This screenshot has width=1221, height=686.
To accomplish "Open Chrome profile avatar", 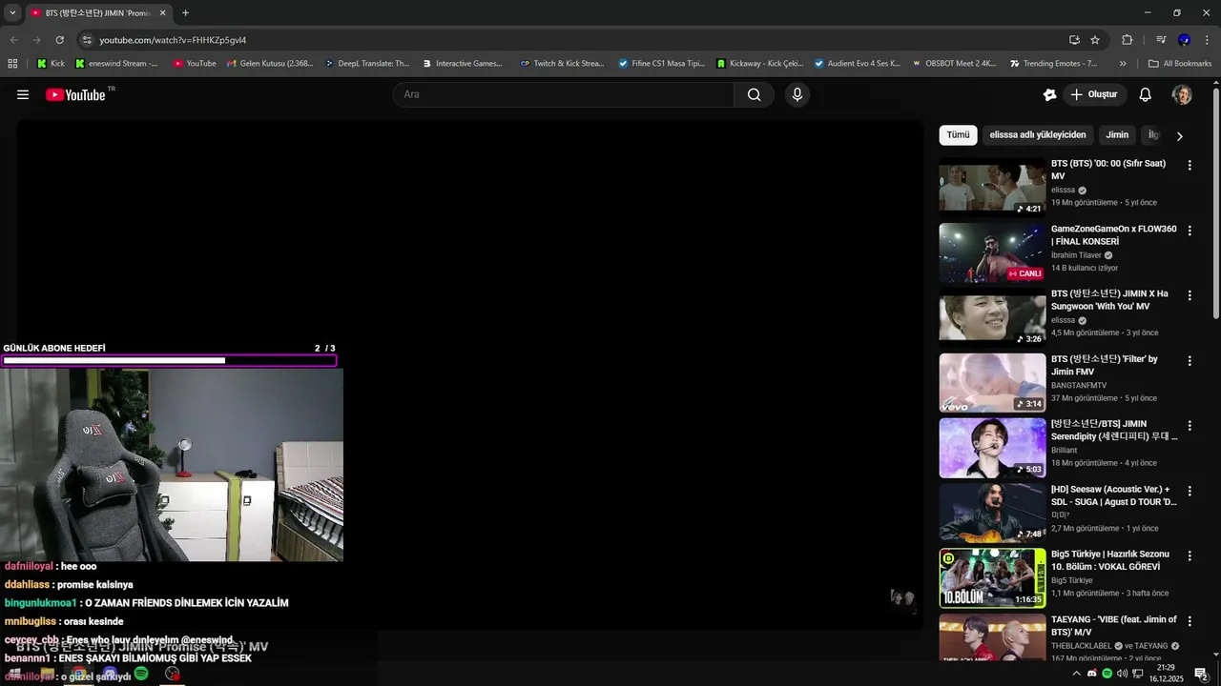I will 1184,40.
